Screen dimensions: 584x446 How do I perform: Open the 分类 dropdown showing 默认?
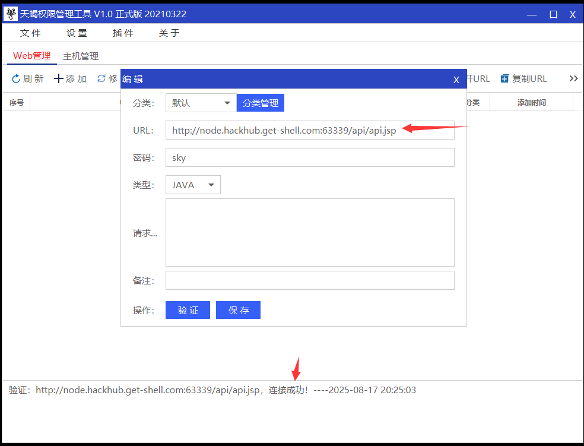201,103
